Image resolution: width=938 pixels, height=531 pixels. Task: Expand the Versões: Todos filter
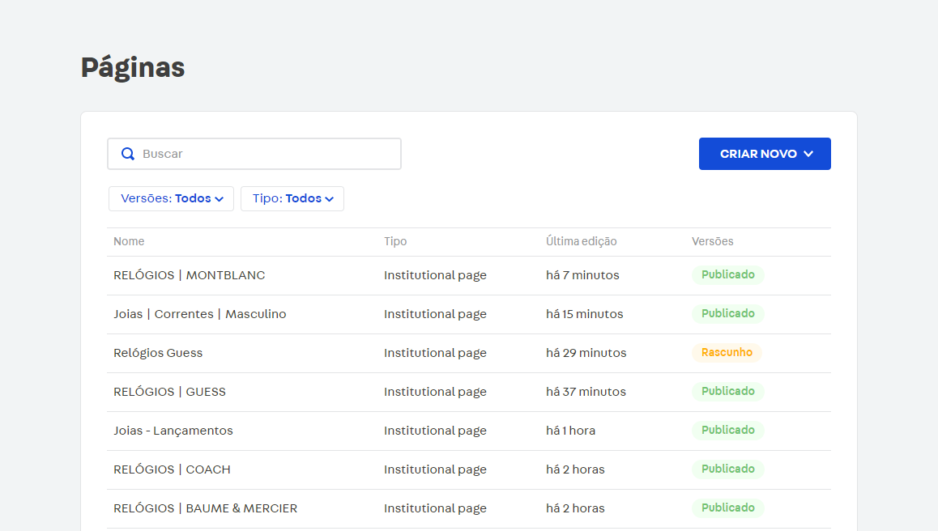(x=171, y=199)
